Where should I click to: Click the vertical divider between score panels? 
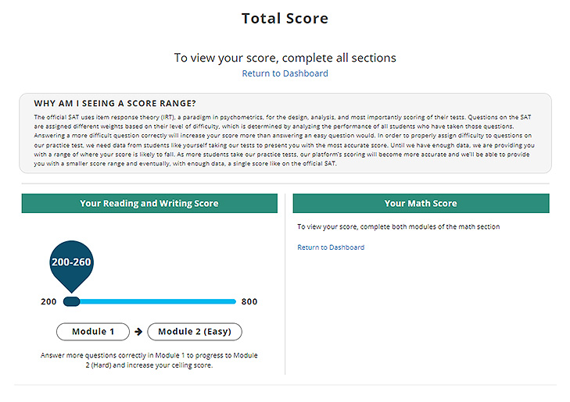tap(285, 284)
